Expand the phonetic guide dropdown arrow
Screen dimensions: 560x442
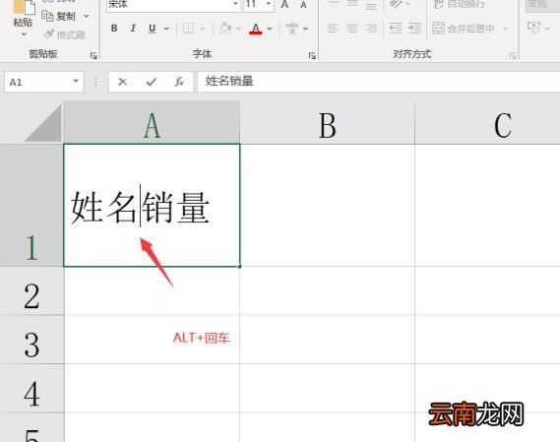(306, 29)
